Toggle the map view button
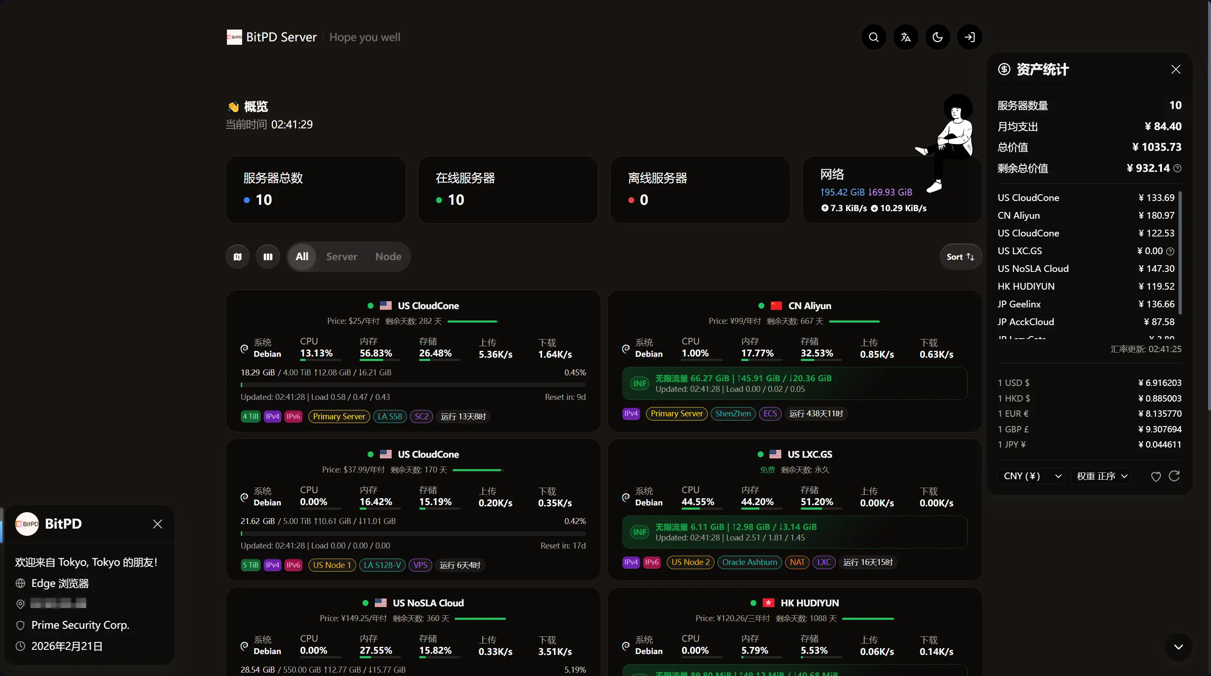 click(237, 256)
